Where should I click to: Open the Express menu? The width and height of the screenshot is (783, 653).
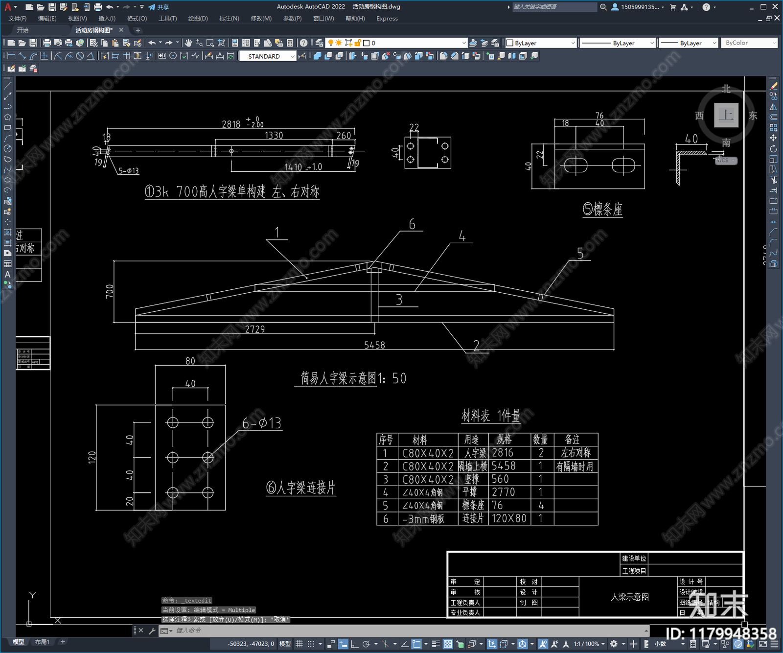(x=387, y=19)
